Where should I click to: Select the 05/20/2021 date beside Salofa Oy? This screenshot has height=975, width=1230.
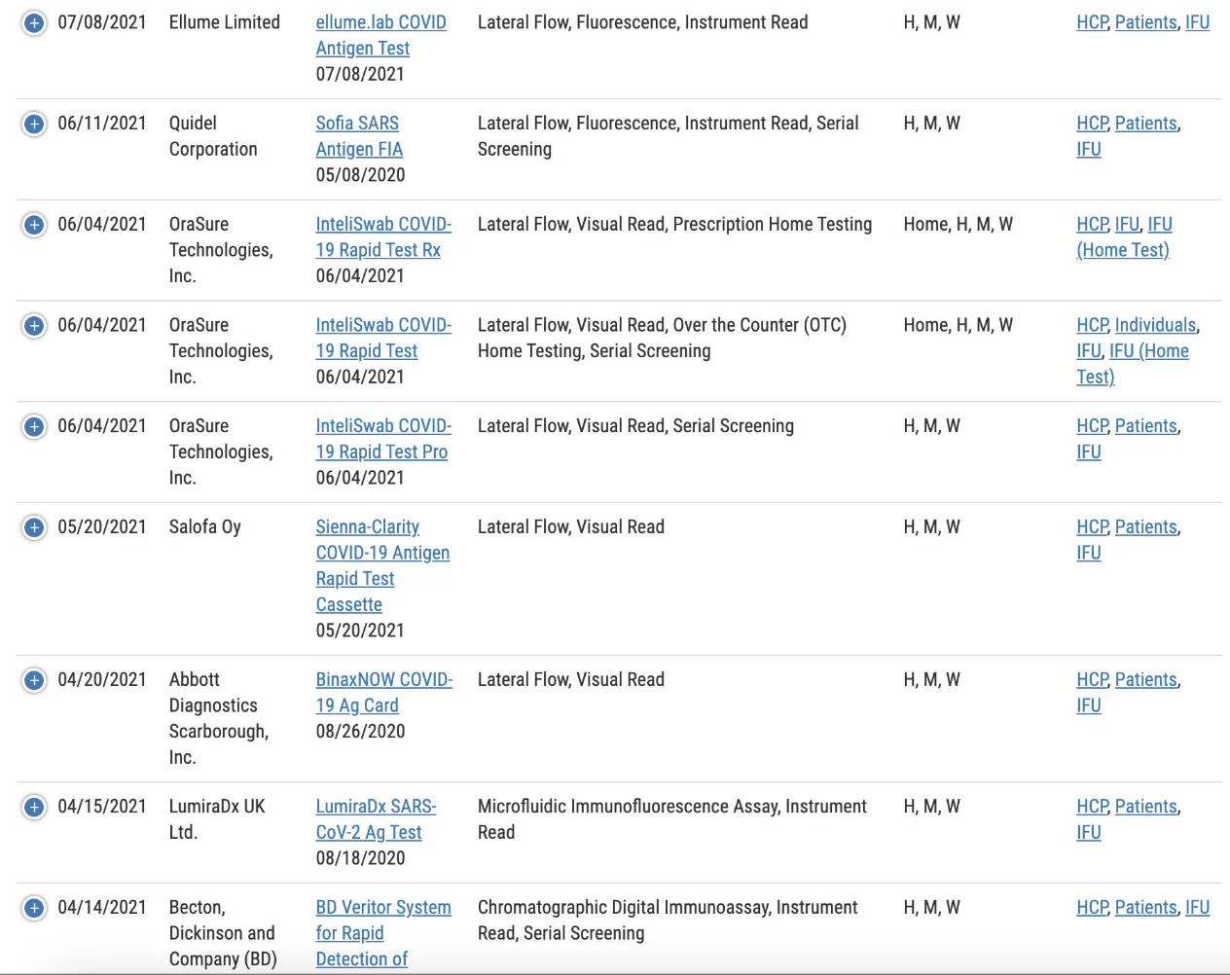[x=102, y=527]
